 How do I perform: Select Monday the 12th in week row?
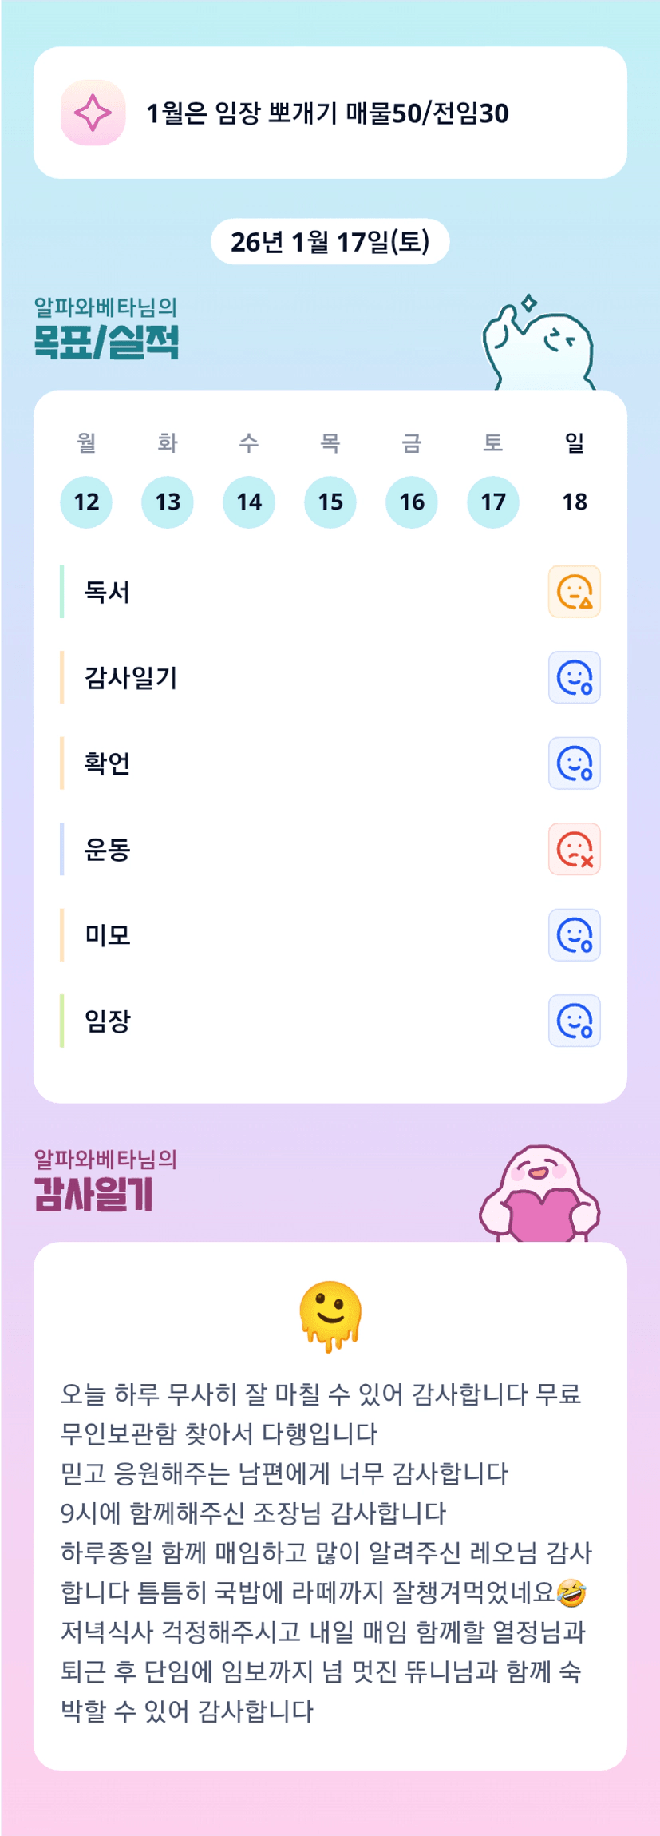click(86, 502)
